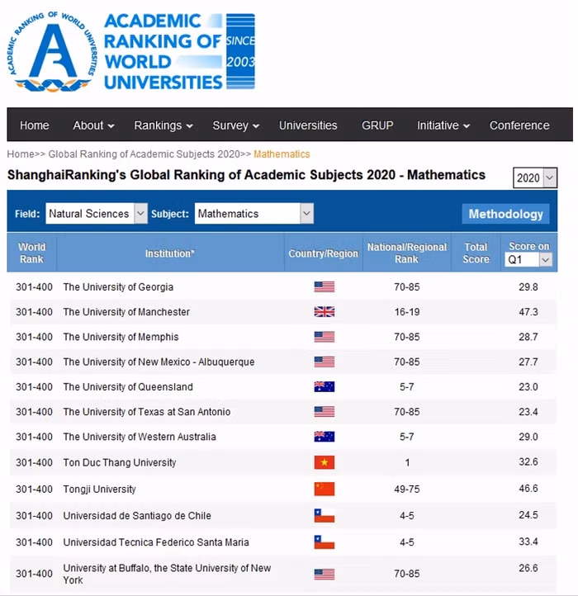The width and height of the screenshot is (578, 596).
Task: Open the Initiative menu
Action: click(443, 125)
